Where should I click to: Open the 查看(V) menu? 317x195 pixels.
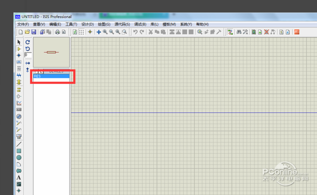39,24
